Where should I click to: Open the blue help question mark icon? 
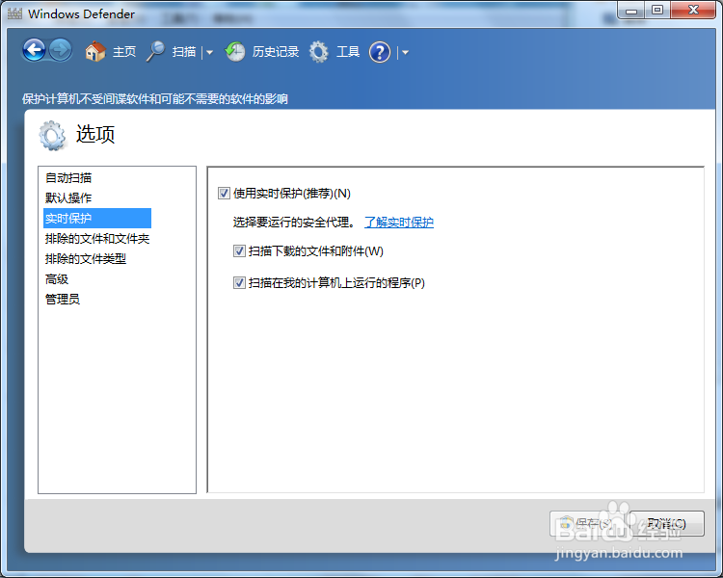380,52
